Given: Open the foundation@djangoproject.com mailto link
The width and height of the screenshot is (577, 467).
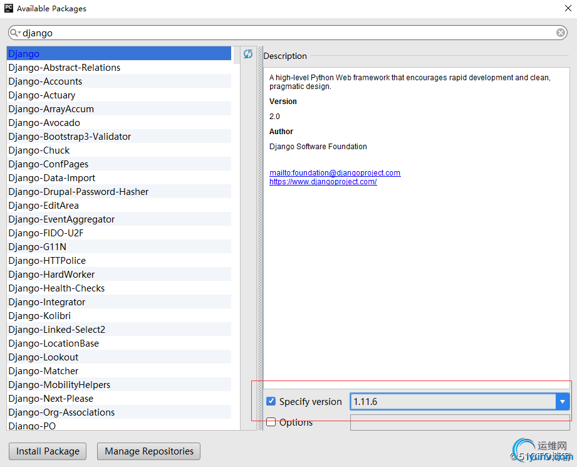Looking at the screenshot, I should click(x=335, y=173).
